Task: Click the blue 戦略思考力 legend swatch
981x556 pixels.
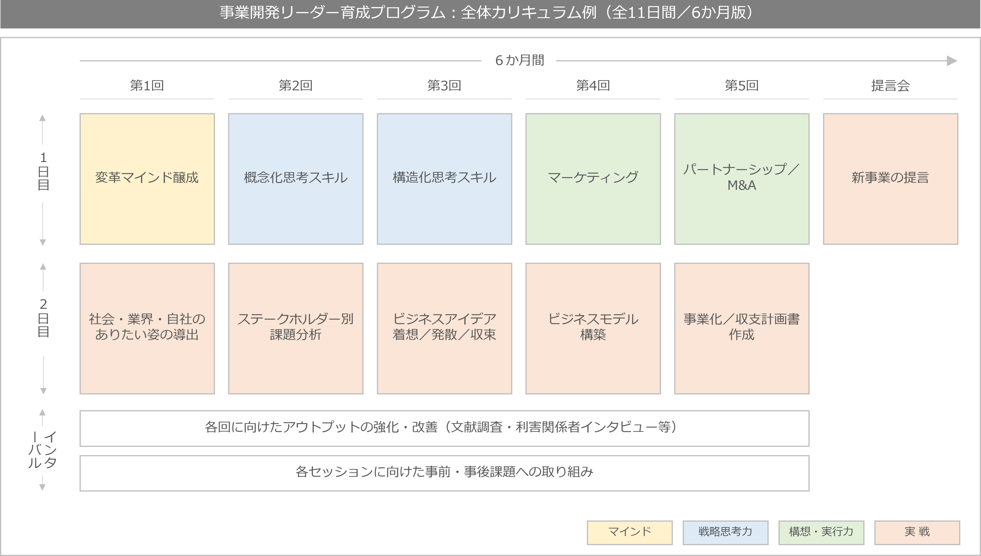Action: [725, 532]
